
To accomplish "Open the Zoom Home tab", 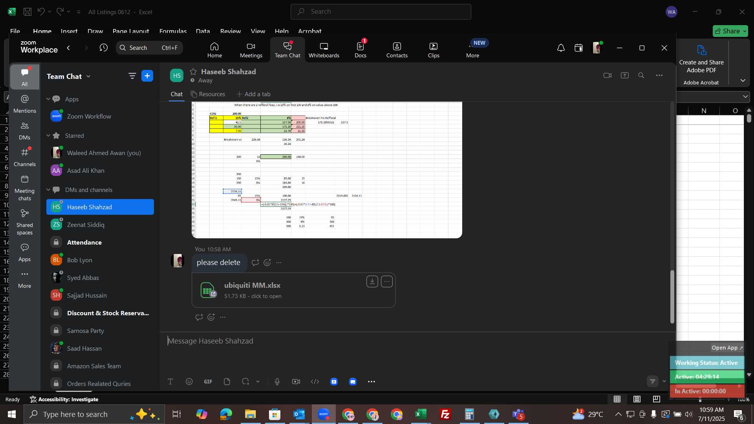I will click(214, 50).
